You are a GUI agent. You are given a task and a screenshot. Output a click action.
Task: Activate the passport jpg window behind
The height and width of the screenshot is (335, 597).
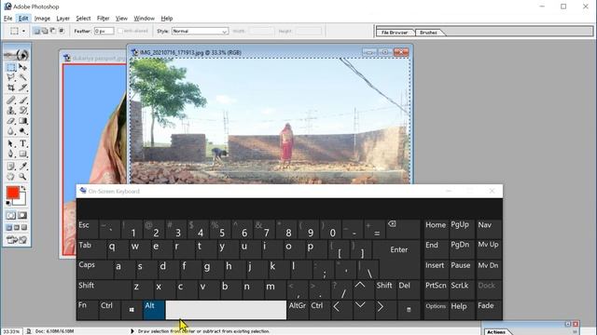93,58
